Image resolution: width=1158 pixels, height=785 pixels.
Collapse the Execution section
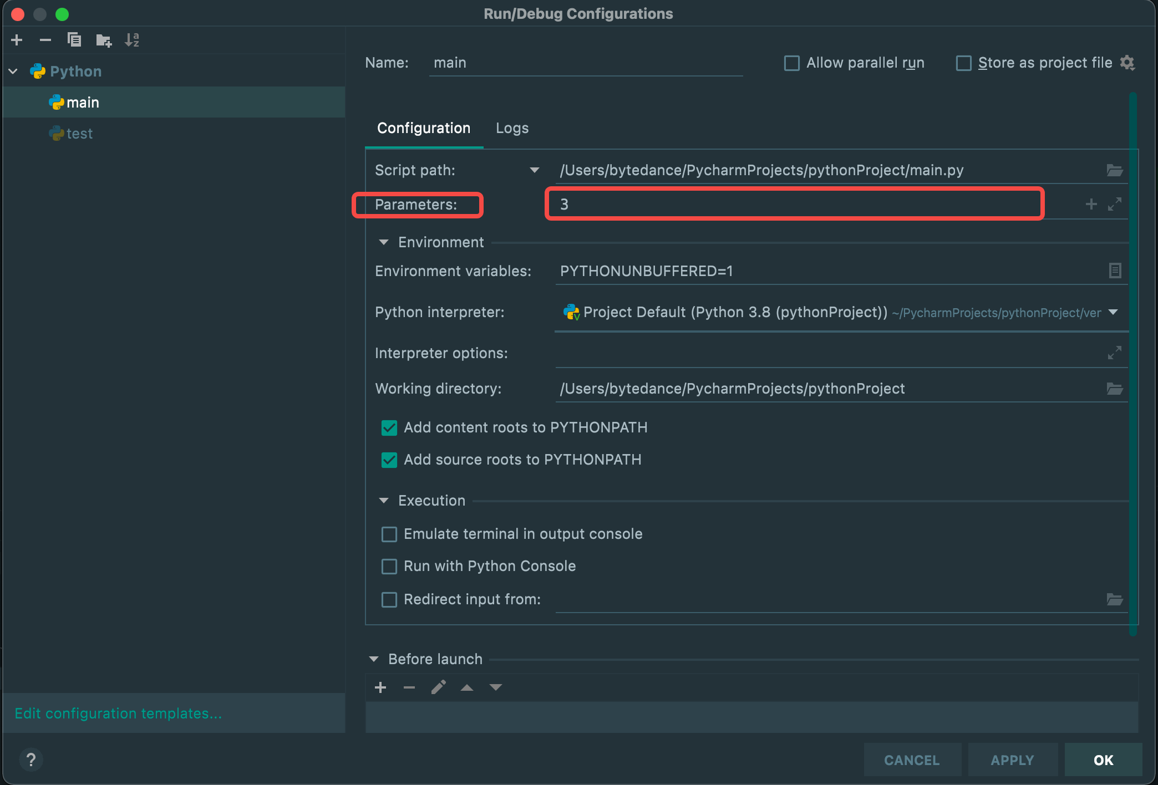[384, 501]
